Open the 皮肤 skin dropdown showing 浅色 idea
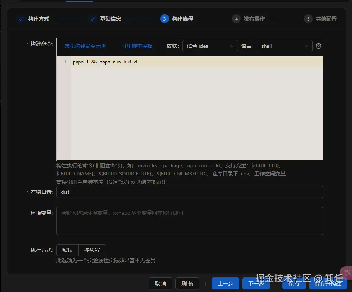 [210, 46]
